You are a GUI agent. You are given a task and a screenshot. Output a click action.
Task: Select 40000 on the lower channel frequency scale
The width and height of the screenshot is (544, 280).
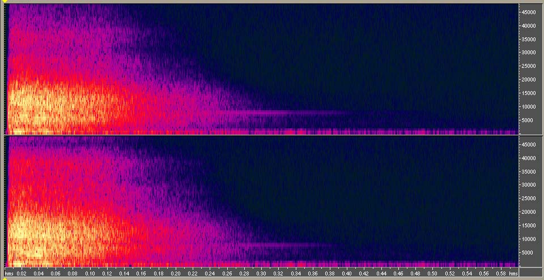pos(529,158)
